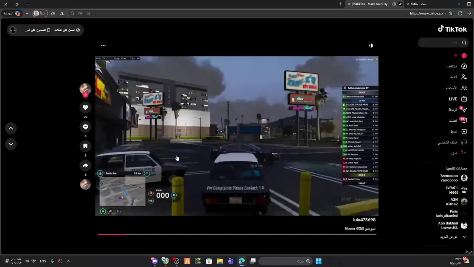Open the Abo dakhail bwwwd3k account
474x267 pixels.
click(453, 225)
